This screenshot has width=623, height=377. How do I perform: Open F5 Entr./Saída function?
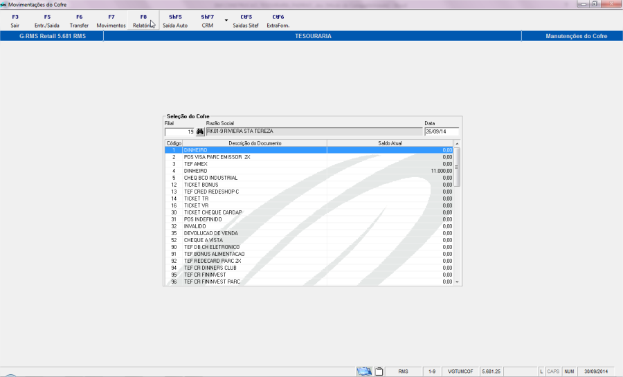(47, 21)
